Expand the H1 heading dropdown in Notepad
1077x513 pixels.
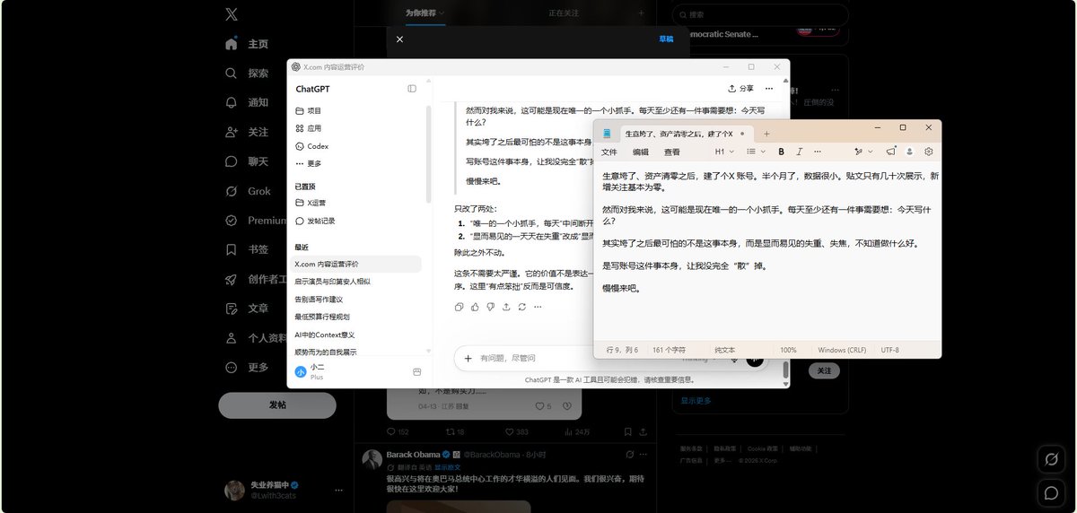point(723,152)
